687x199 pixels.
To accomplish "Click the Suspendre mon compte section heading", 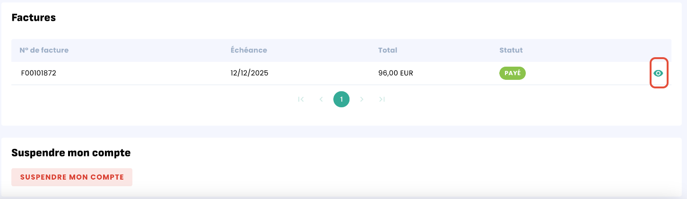I will click(x=71, y=153).
